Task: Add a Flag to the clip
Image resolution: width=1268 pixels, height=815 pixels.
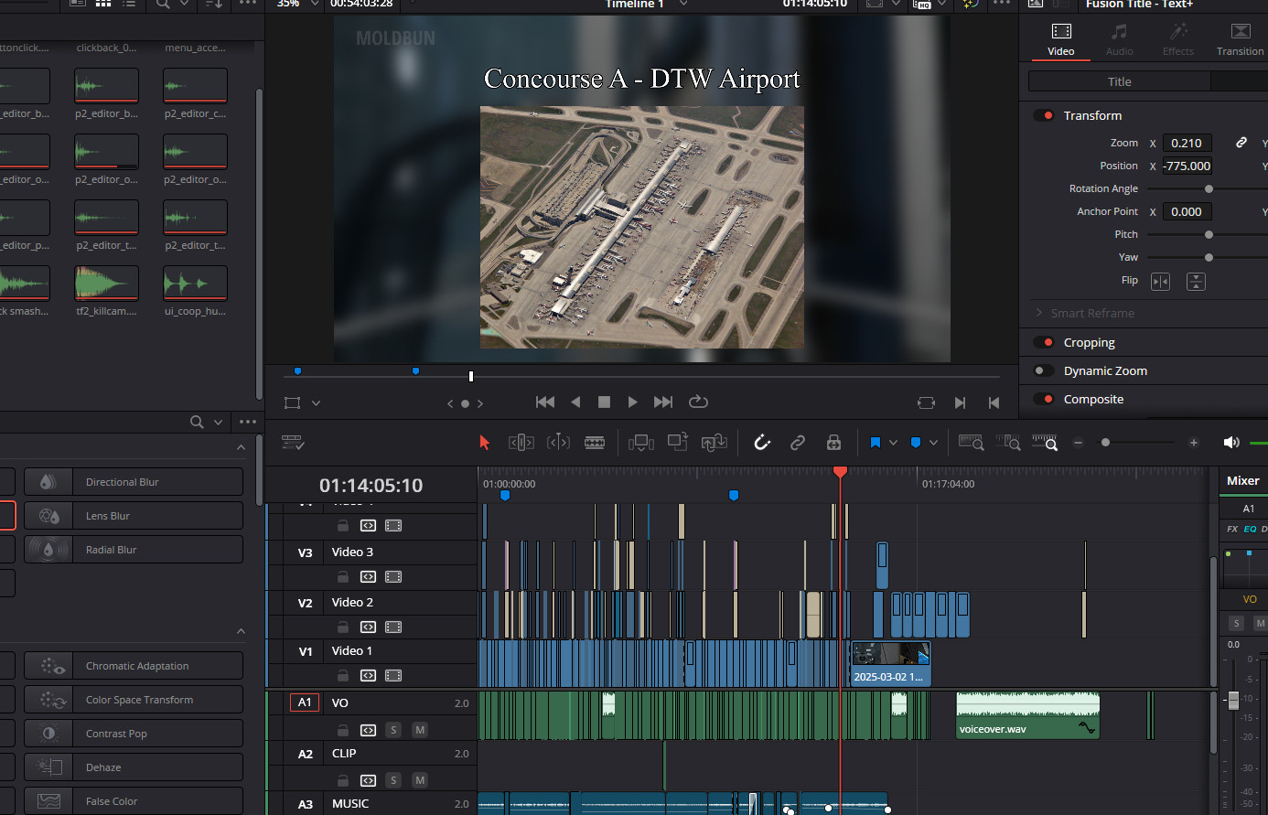Action: [875, 443]
